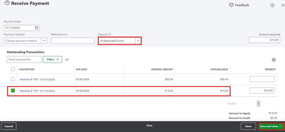Click the Save button

click(248, 126)
